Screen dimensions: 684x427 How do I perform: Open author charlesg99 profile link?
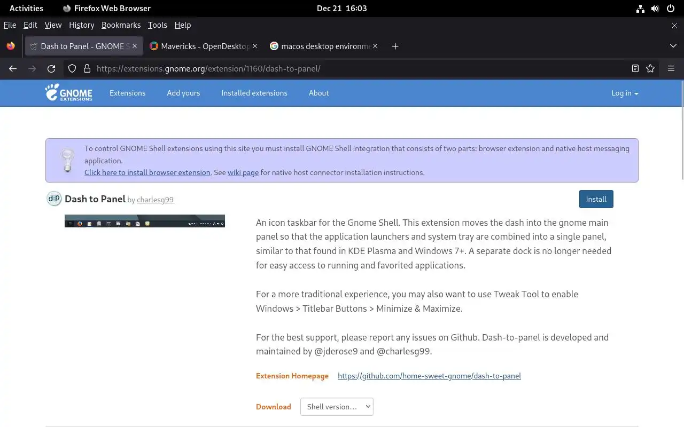(155, 200)
